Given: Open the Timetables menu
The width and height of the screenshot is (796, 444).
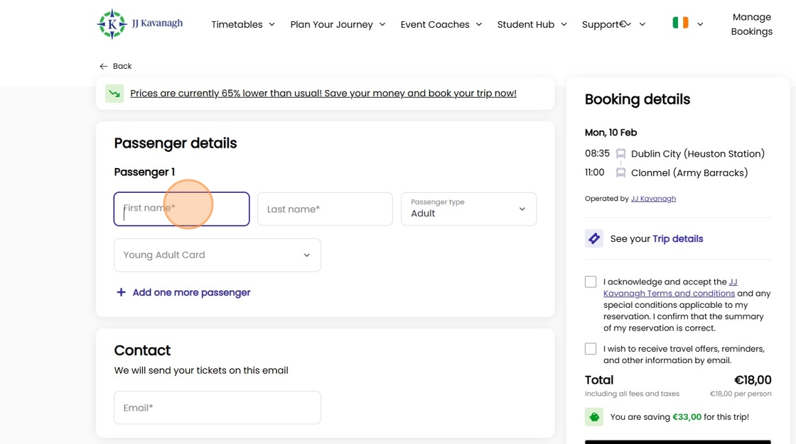Looking at the screenshot, I should coord(242,24).
